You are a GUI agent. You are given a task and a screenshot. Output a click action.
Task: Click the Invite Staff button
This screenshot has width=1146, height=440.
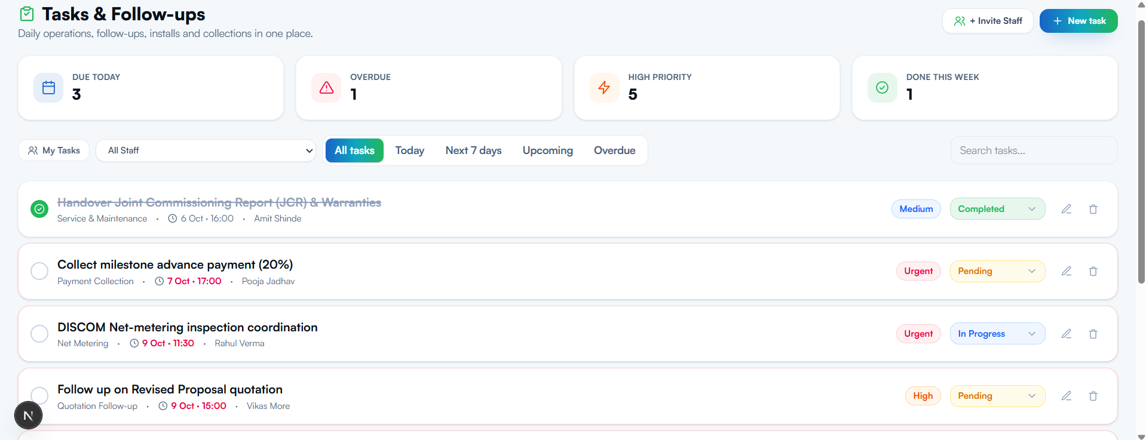[x=988, y=21]
